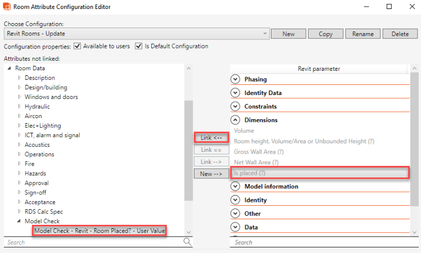421x253 pixels.
Task: Select Model Check Room Placed User Value
Action: [x=99, y=231]
